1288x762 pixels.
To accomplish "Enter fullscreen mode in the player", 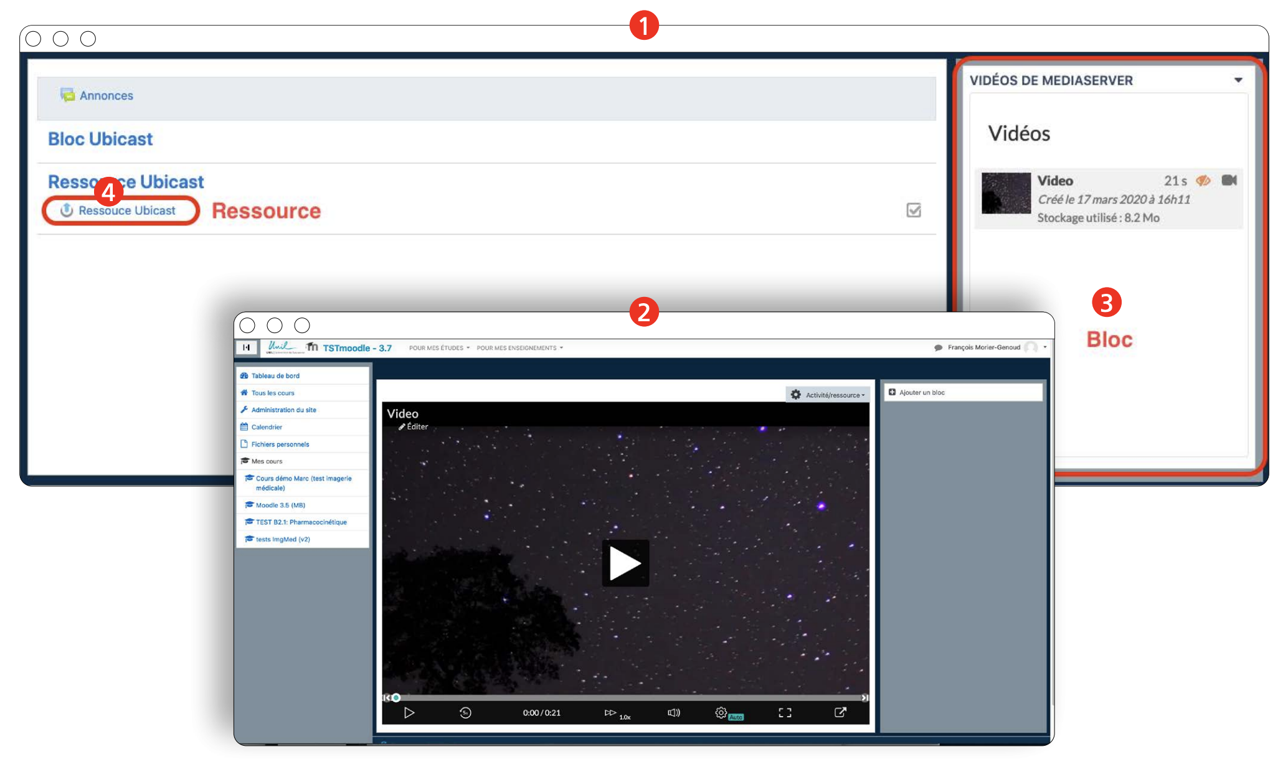I will 785,713.
